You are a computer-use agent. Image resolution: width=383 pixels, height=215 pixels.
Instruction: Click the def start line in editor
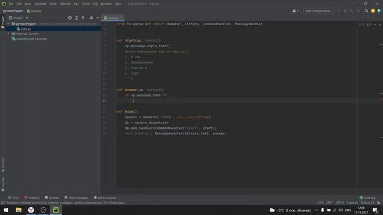pos(139,41)
